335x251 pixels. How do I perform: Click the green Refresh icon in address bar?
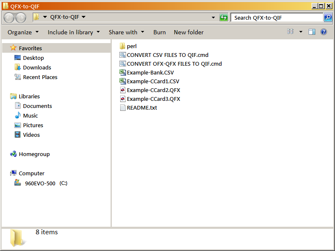224,18
